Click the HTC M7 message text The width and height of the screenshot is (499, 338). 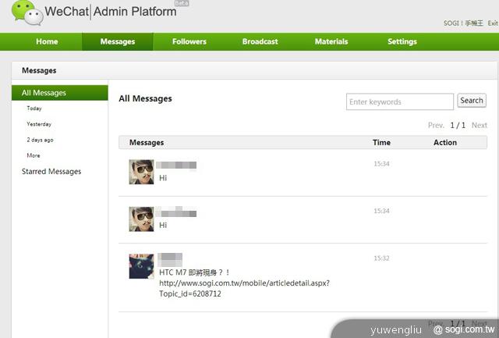(x=194, y=272)
